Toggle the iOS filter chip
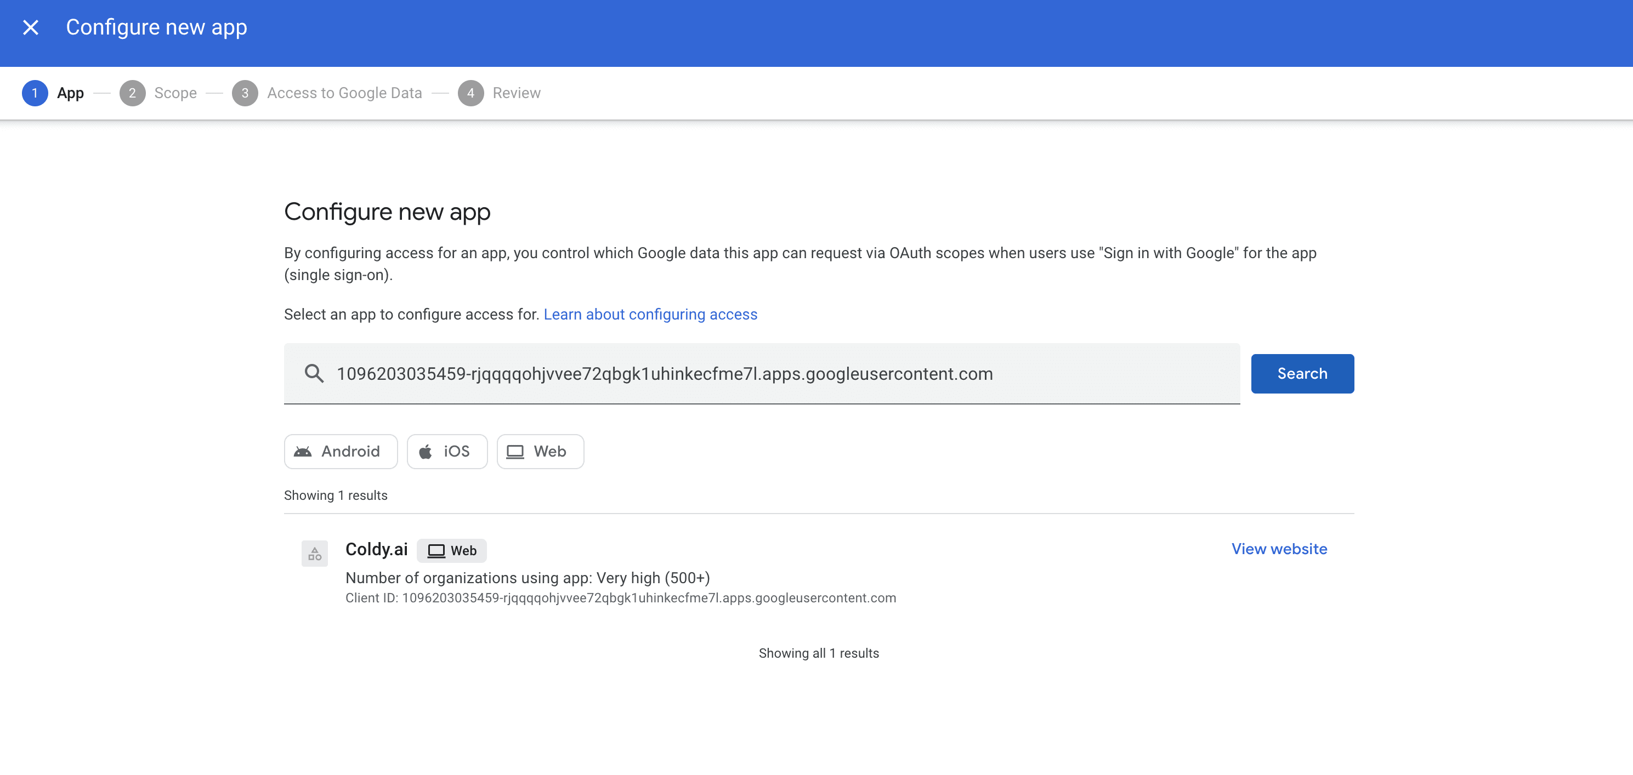The width and height of the screenshot is (1633, 775). [456, 452]
